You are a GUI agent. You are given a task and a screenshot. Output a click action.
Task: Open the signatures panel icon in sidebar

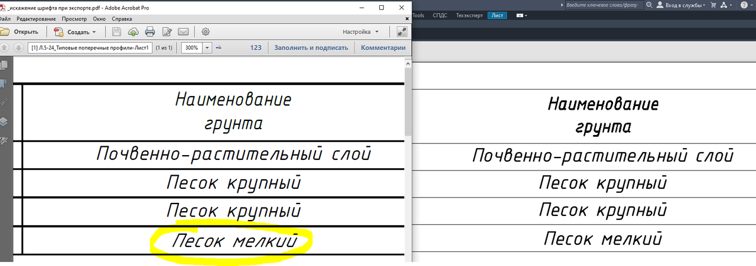click(x=5, y=141)
